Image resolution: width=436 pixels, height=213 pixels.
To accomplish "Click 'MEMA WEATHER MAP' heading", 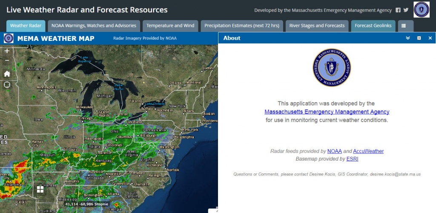I will (56, 38).
